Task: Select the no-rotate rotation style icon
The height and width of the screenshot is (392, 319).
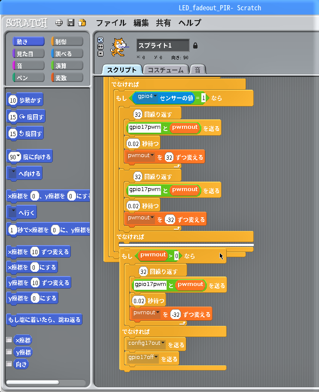Action: 100,53
